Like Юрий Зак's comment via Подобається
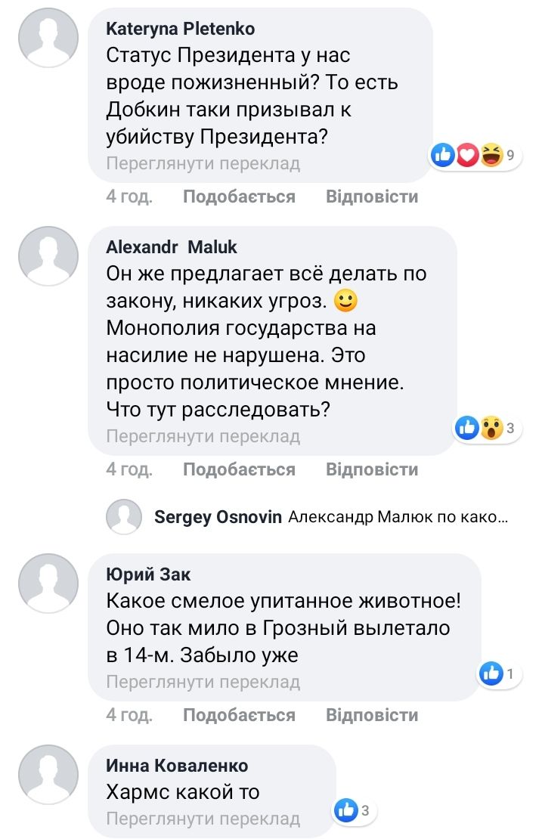Image resolution: width=542 pixels, height=839 pixels. coord(239,715)
